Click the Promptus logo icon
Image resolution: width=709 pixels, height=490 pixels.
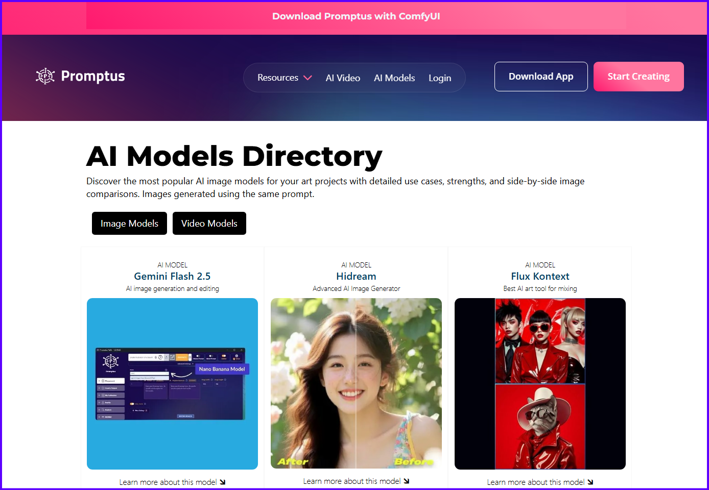coord(45,76)
